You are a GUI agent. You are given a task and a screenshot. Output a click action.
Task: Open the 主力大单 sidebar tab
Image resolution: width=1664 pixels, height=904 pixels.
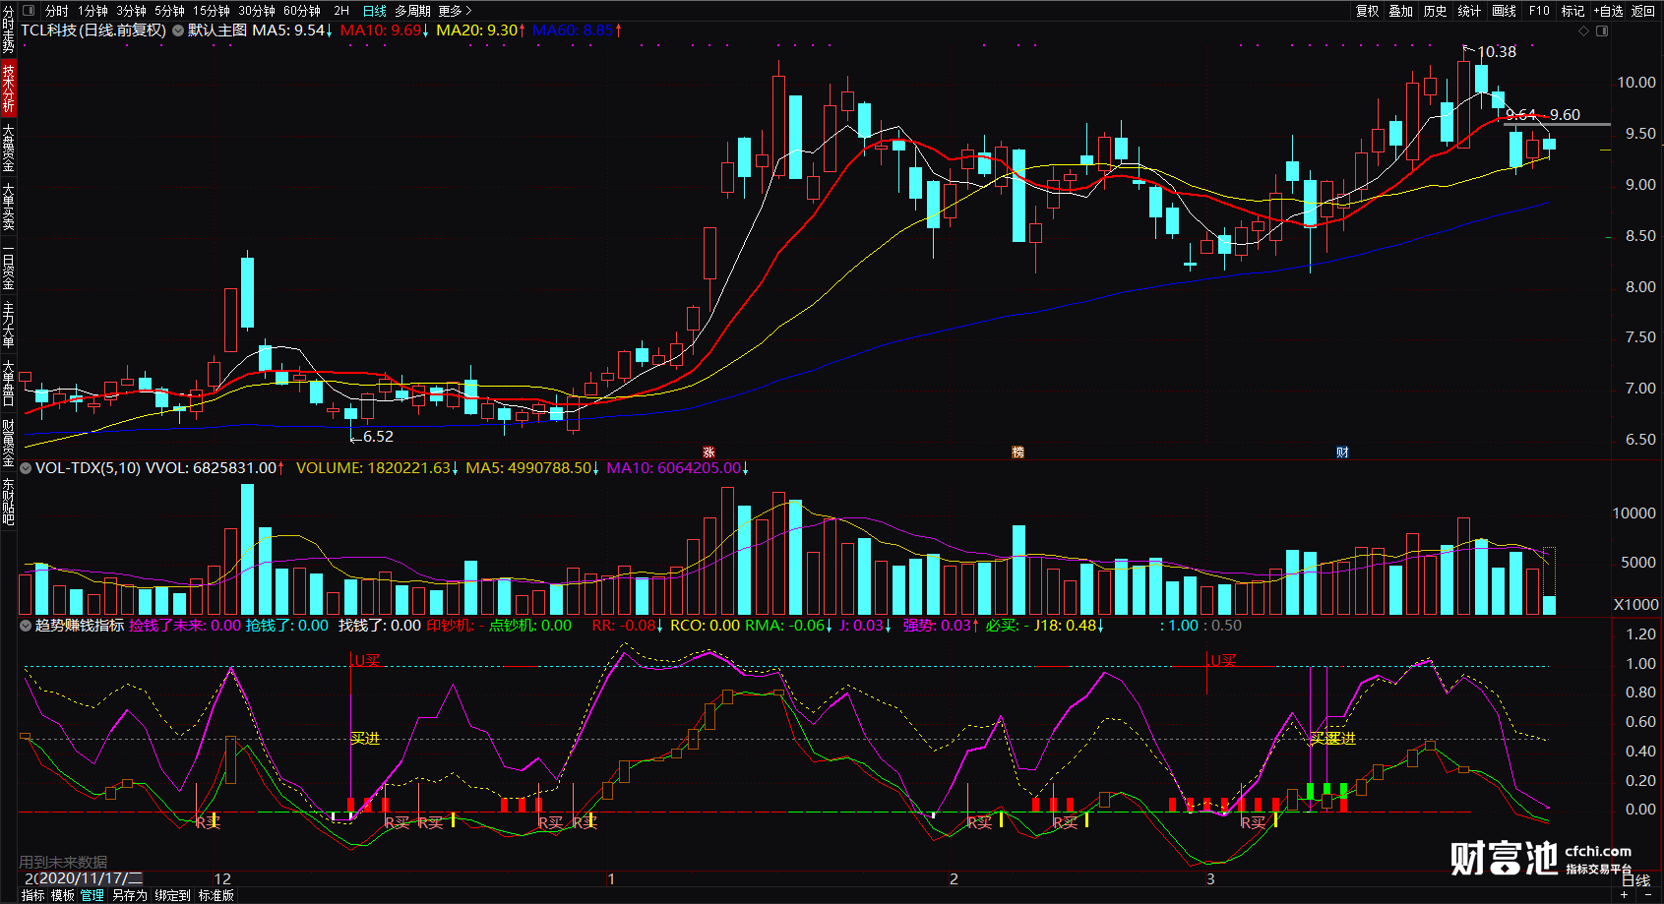click(x=8, y=325)
